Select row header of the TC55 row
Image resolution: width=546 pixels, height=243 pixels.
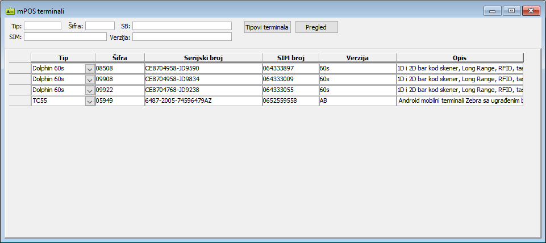click(x=20, y=100)
